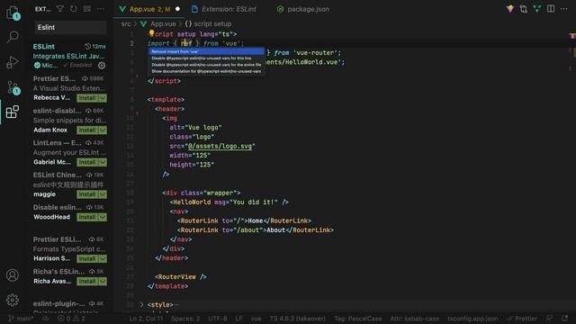This screenshot has height=324, width=576.
Task: Click src breadcrumb segment
Action: point(126,24)
